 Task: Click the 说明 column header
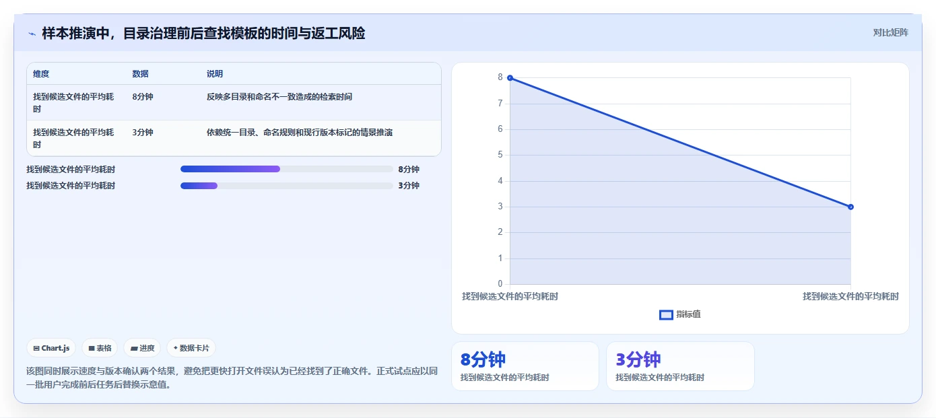(215, 74)
